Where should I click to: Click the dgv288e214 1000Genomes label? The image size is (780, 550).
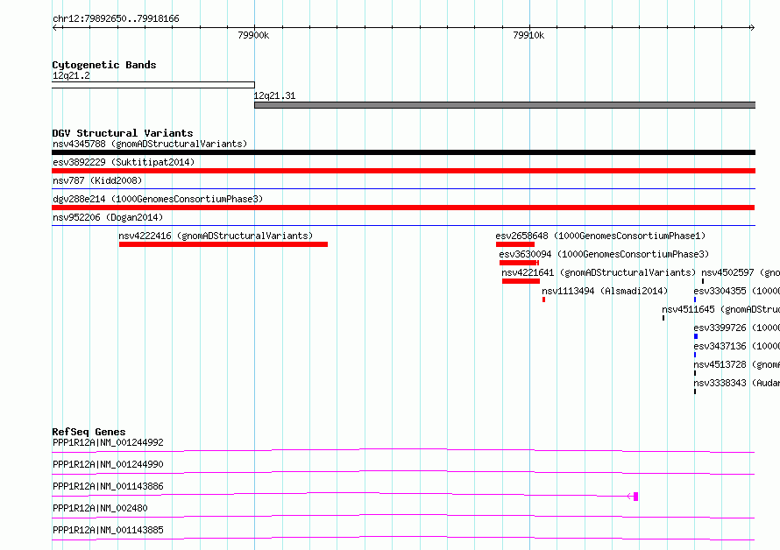158,199
